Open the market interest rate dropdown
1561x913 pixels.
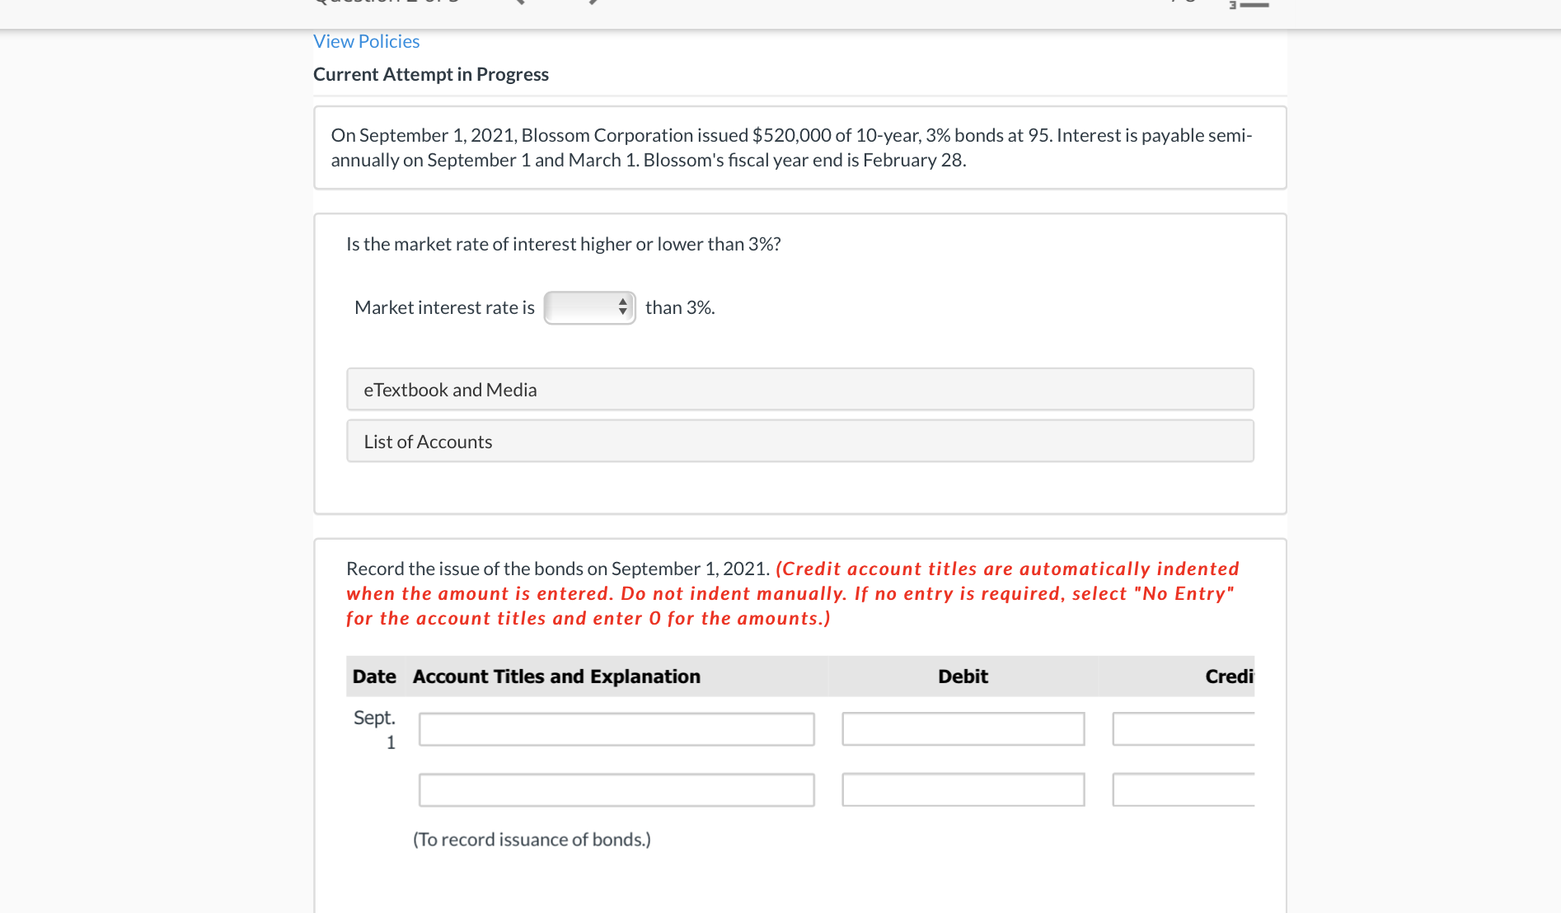pyautogui.click(x=588, y=307)
